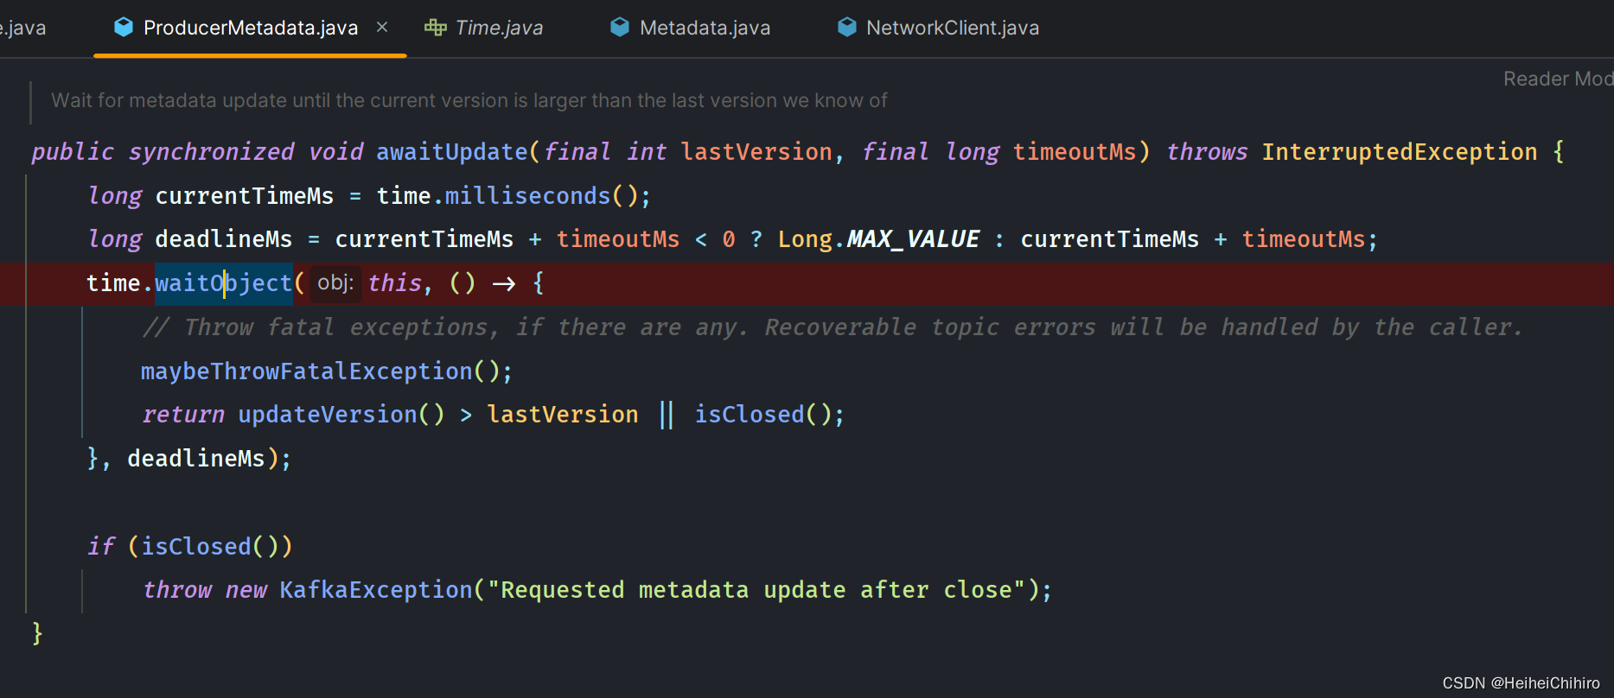The image size is (1614, 698).
Task: Open the NetworkClient.java tab
Action: pos(953,28)
